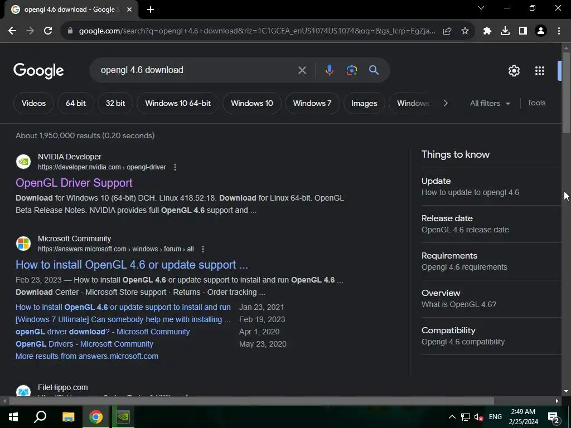Open File Explorer from taskbar
Image resolution: width=571 pixels, height=428 pixels.
pyautogui.click(x=68, y=417)
